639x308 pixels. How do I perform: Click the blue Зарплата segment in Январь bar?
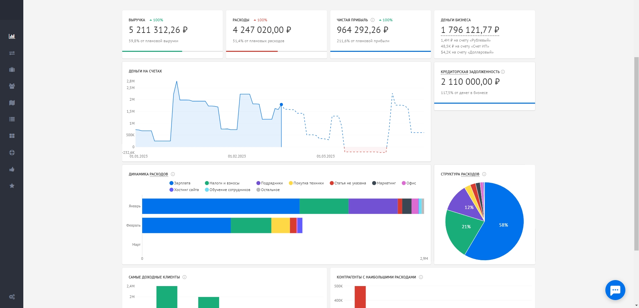pyautogui.click(x=221, y=206)
